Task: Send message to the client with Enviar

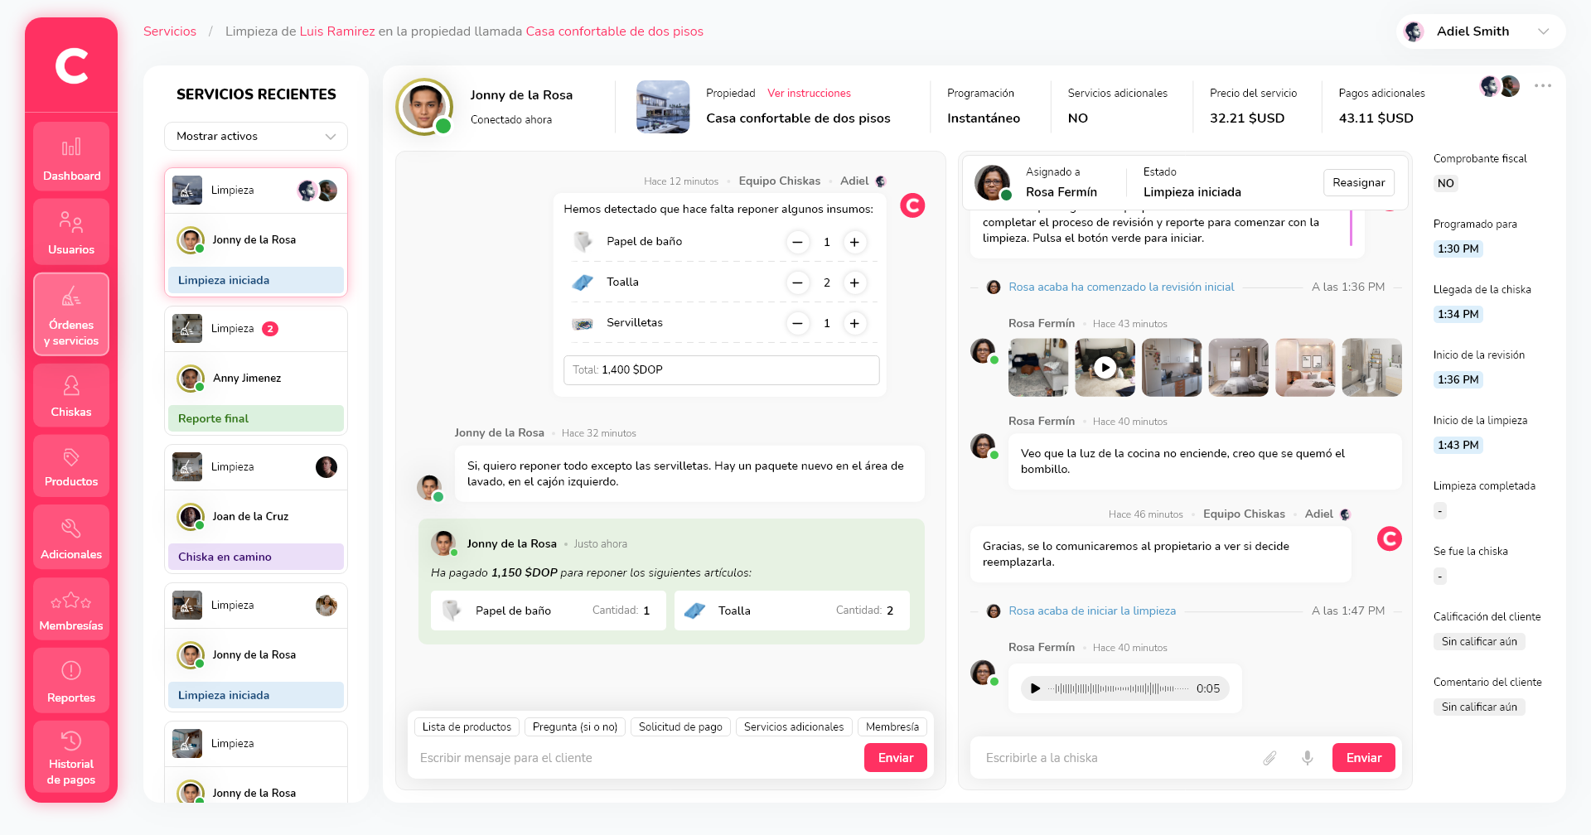Action: coord(896,758)
